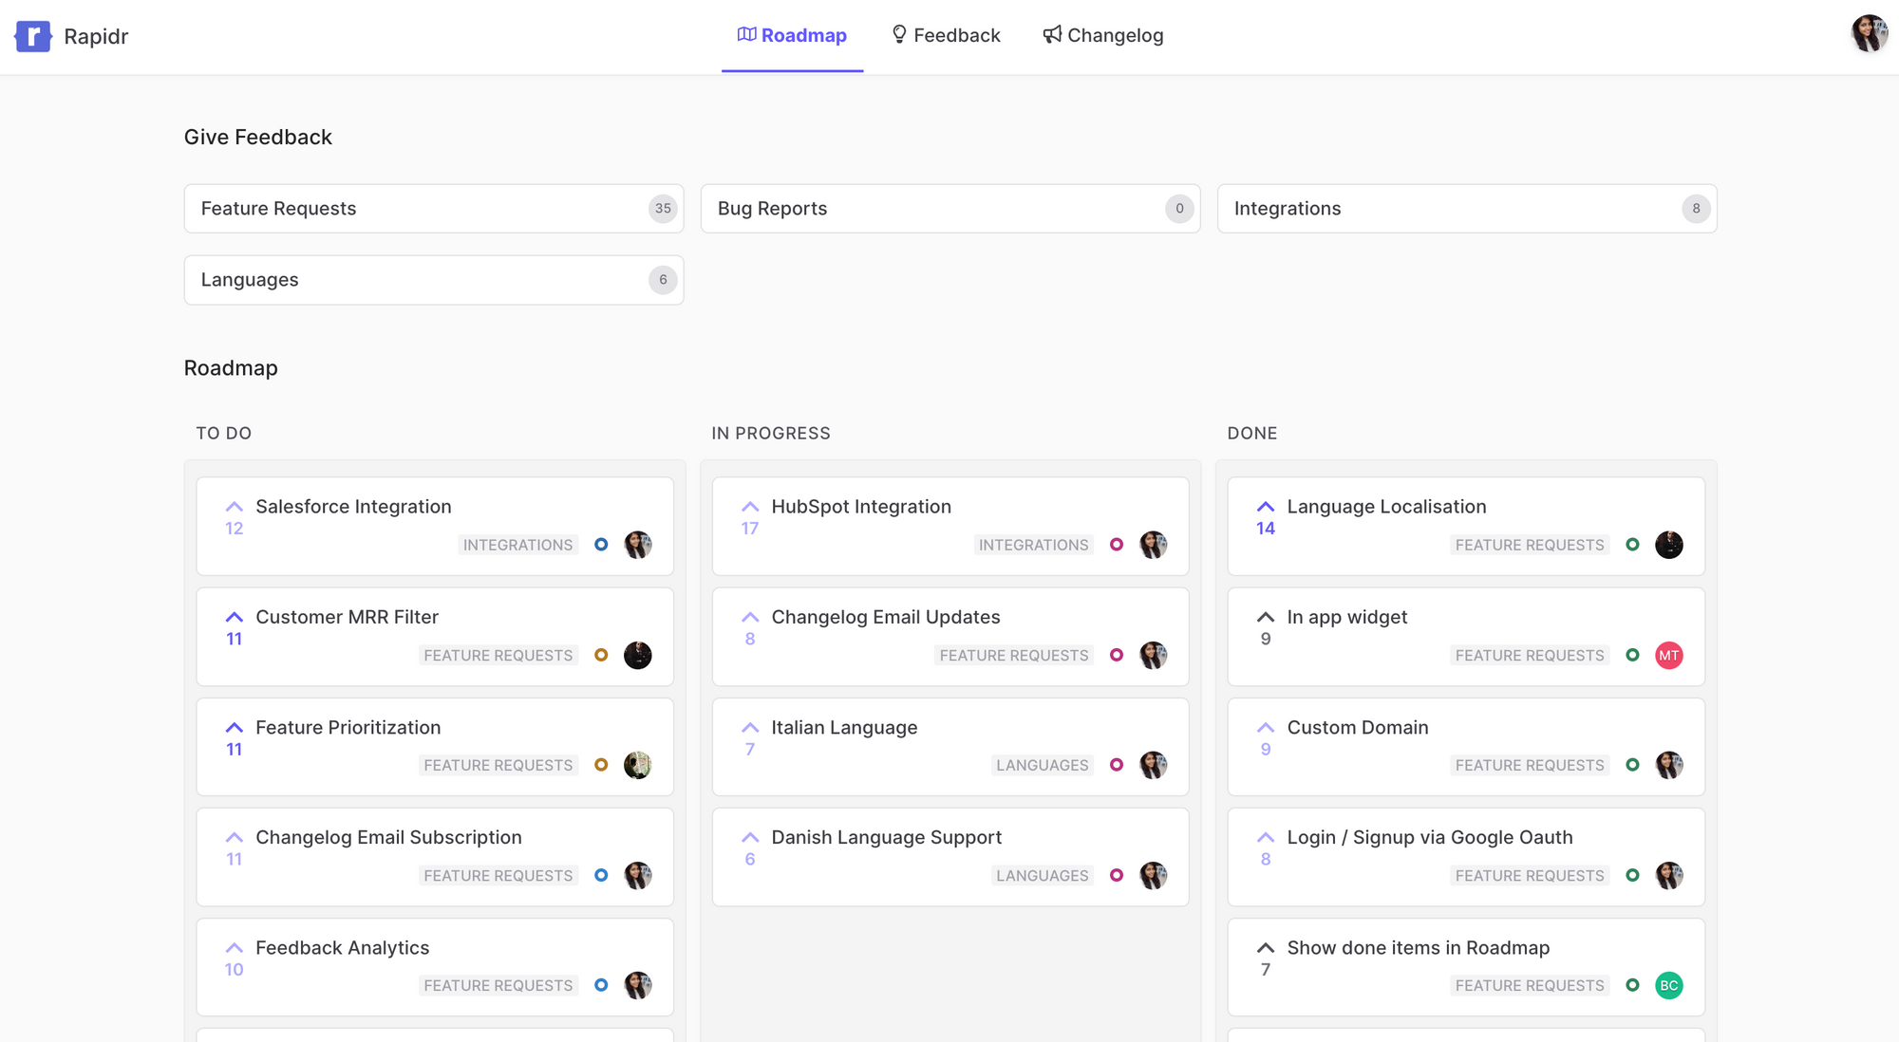Switch to the Feedback tab
The width and height of the screenshot is (1899, 1042).
(946, 35)
